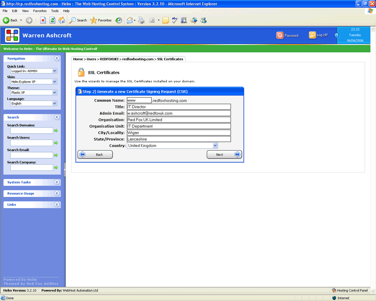The image size is (376, 301).
Task: Go to Users in breadcrumb
Action: [91, 59]
